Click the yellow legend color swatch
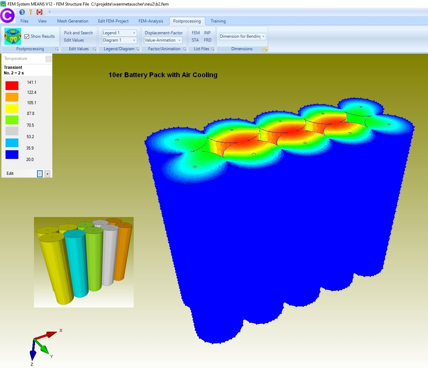Image resolution: width=428 pixels, height=368 pixels. click(12, 108)
